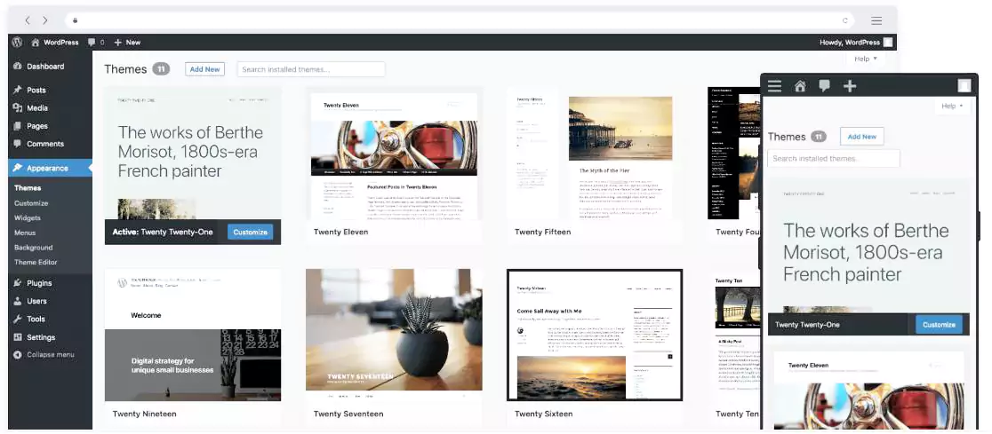
Task: Go back with the browser back arrow
Action: click(x=28, y=20)
